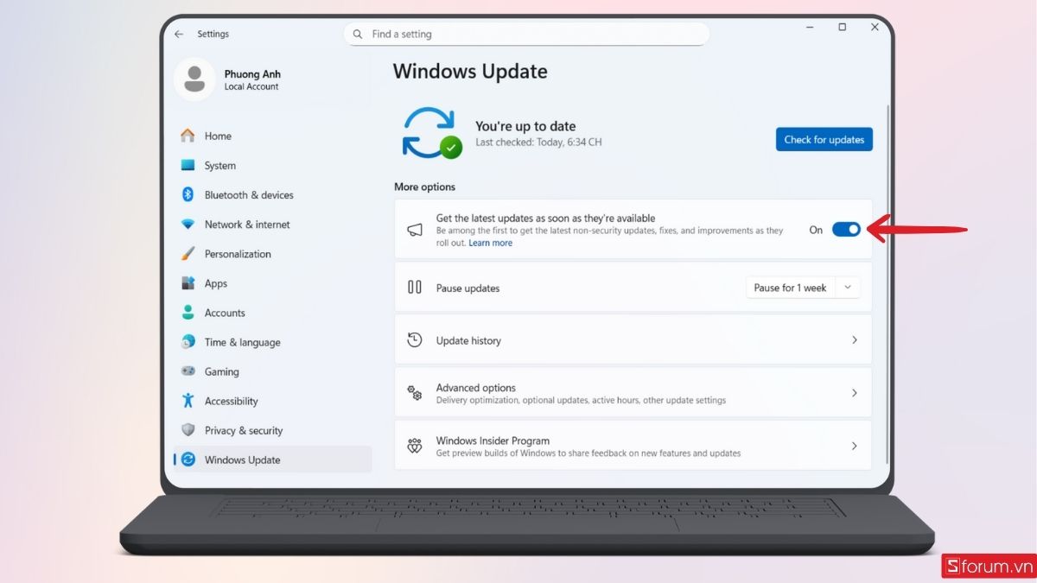1037x583 pixels.
Task: Click the large sync status icon
Action: coord(431,133)
